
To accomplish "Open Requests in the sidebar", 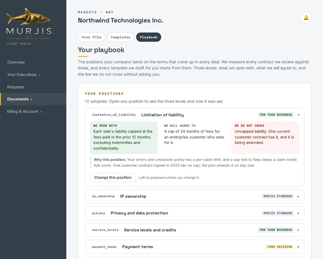I will pyautogui.click(x=33, y=87).
